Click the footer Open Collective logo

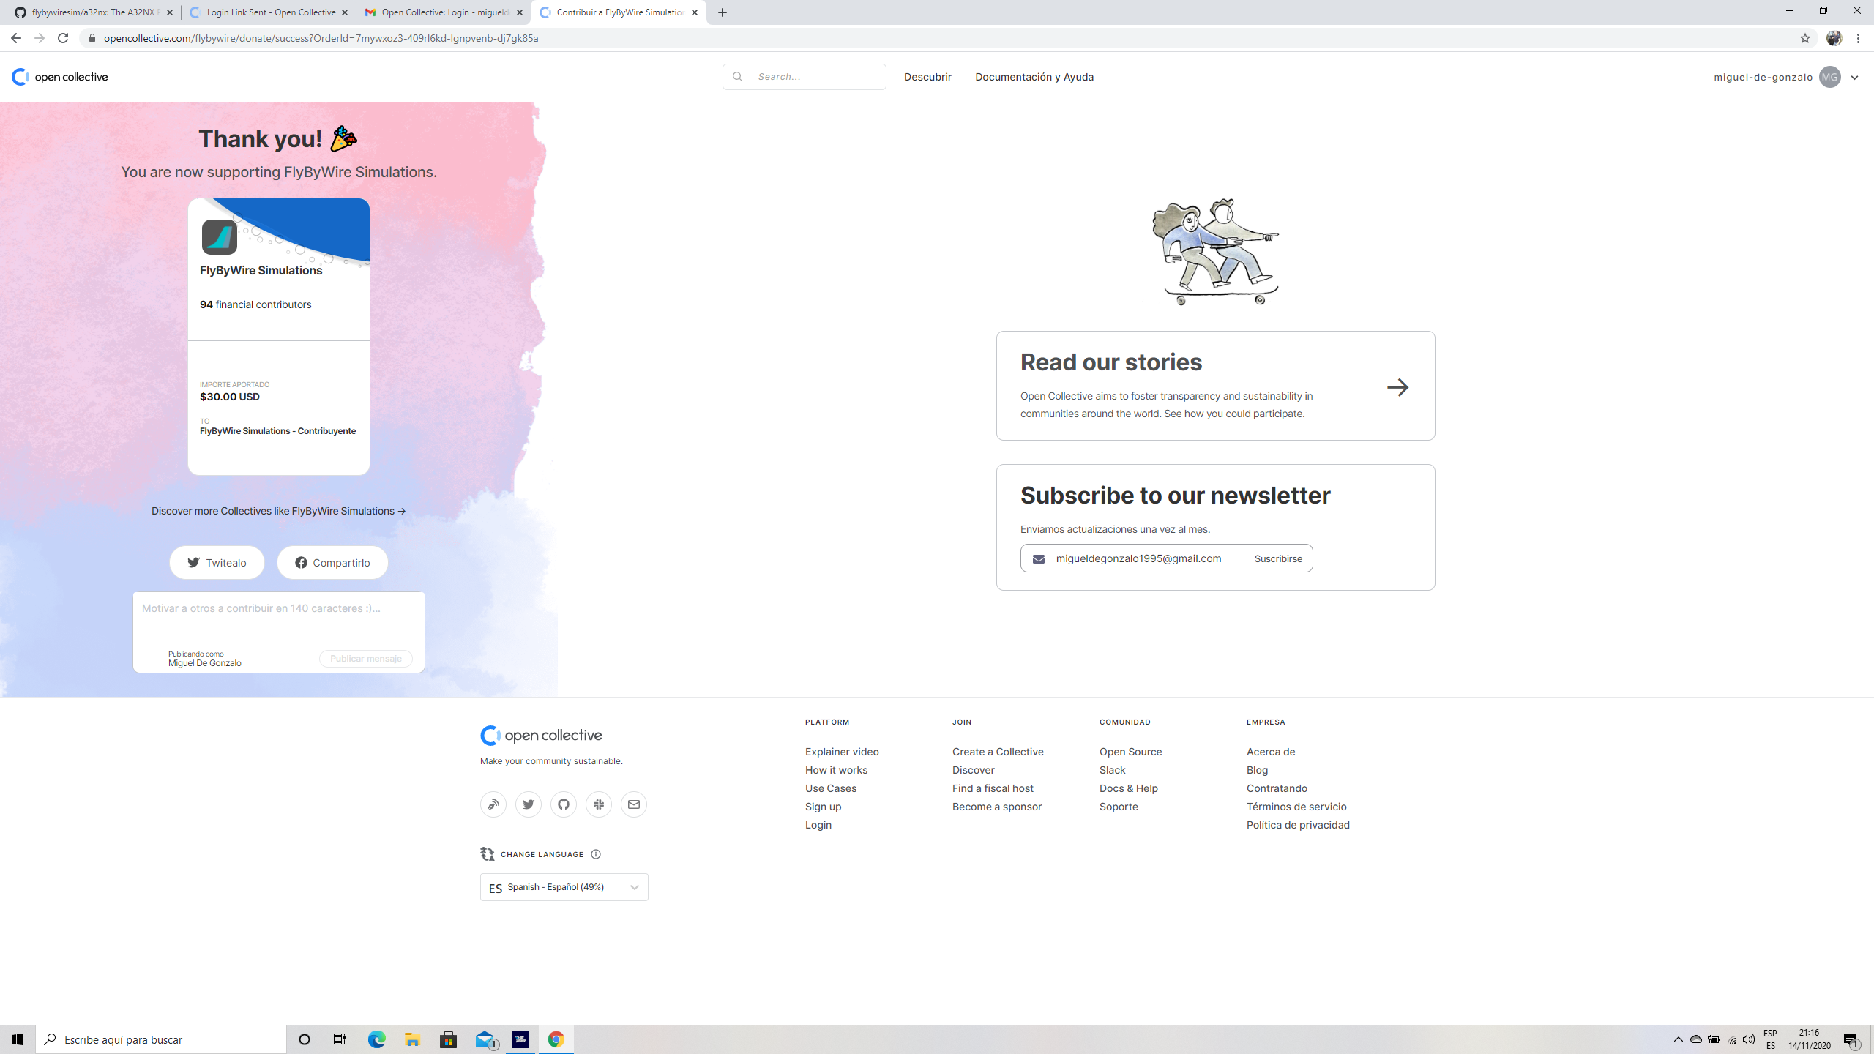click(541, 736)
